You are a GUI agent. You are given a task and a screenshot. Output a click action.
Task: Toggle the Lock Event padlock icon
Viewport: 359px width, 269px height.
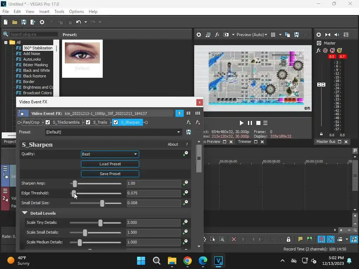point(289,239)
